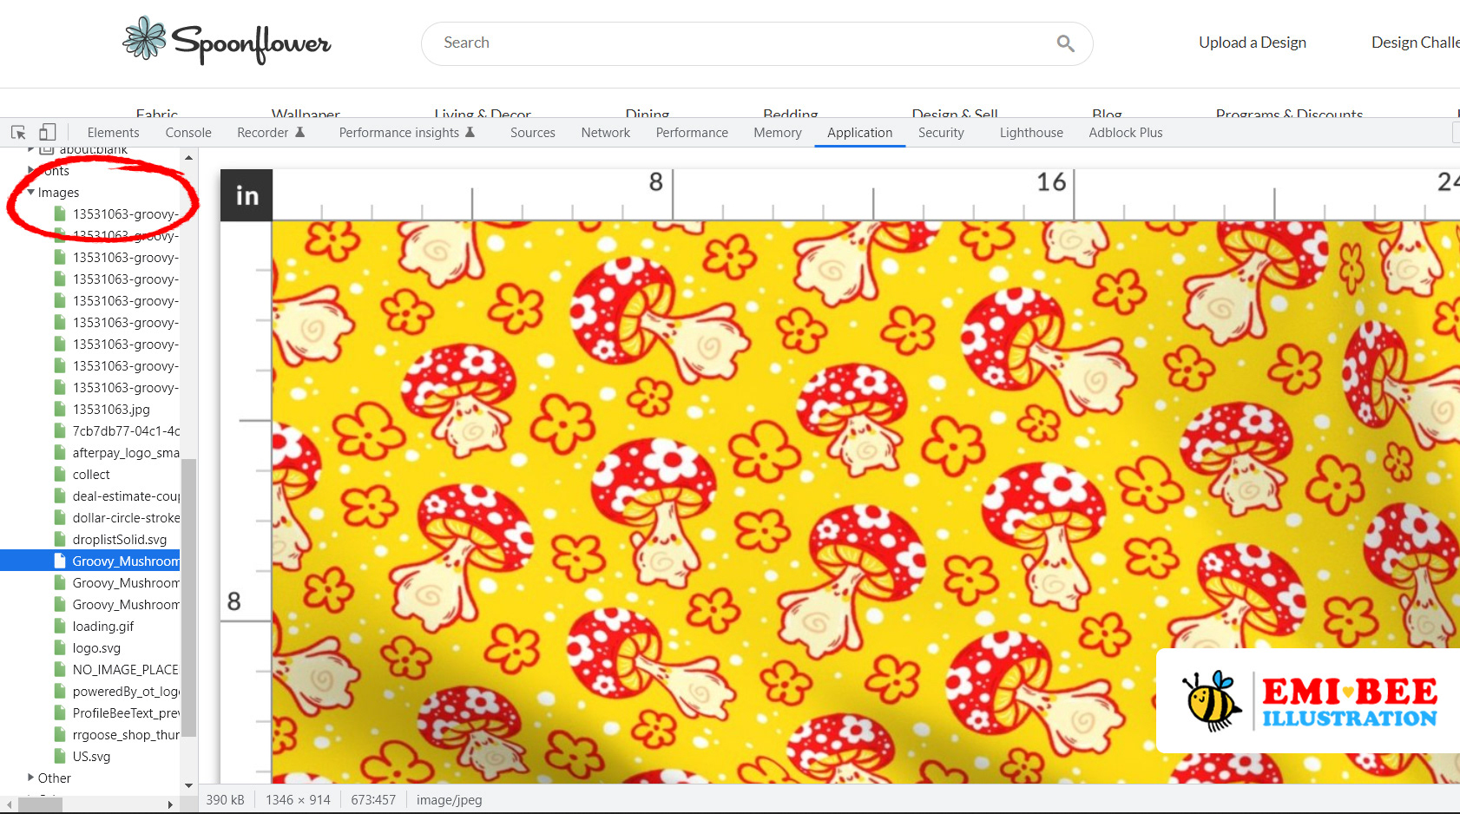The height and width of the screenshot is (814, 1460).
Task: Click the Upload a Design link
Action: 1253,43
